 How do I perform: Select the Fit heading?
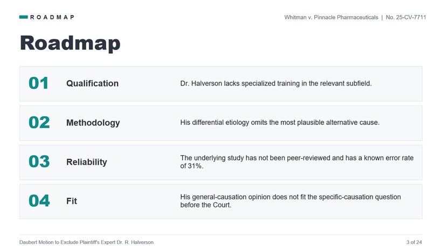pyautogui.click(x=72, y=201)
